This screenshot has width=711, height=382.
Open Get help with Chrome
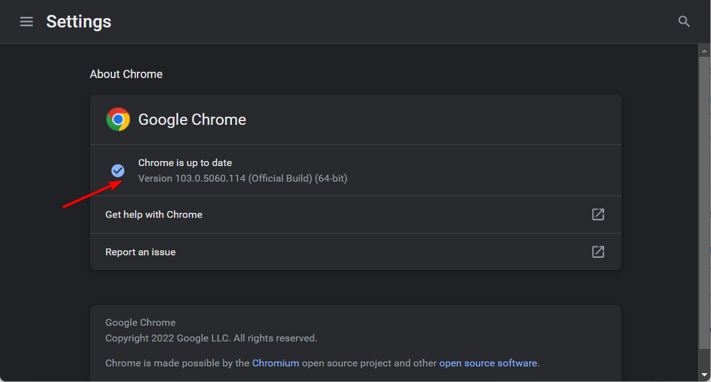tap(355, 215)
